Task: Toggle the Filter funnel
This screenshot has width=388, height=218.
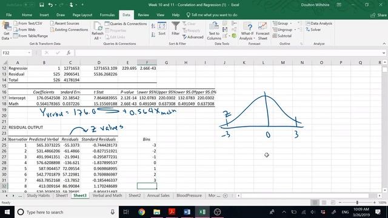Action: (175, 28)
